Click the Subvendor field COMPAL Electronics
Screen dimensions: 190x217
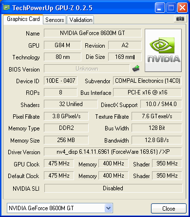(147, 81)
